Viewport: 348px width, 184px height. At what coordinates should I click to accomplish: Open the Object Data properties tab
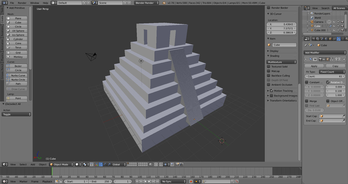(342, 38)
